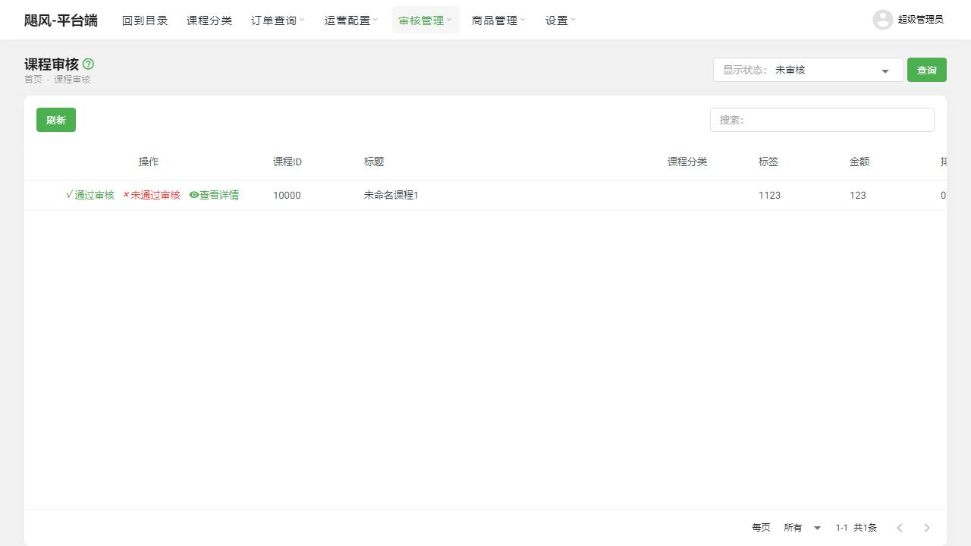Image resolution: width=971 pixels, height=546 pixels.
Task: Select the 审核管理 menu item
Action: pos(423,20)
